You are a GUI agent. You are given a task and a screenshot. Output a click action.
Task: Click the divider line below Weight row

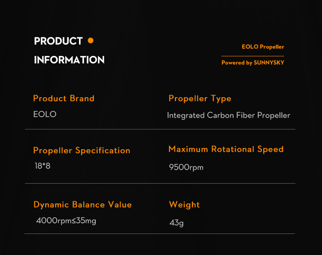(x=160, y=234)
